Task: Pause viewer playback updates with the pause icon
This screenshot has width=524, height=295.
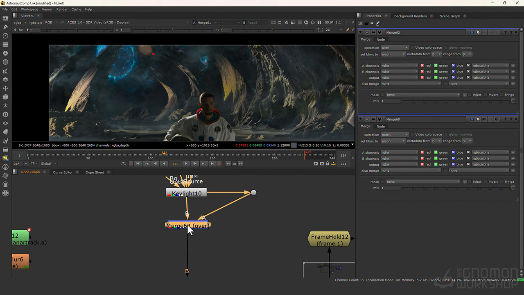Action: point(319,22)
